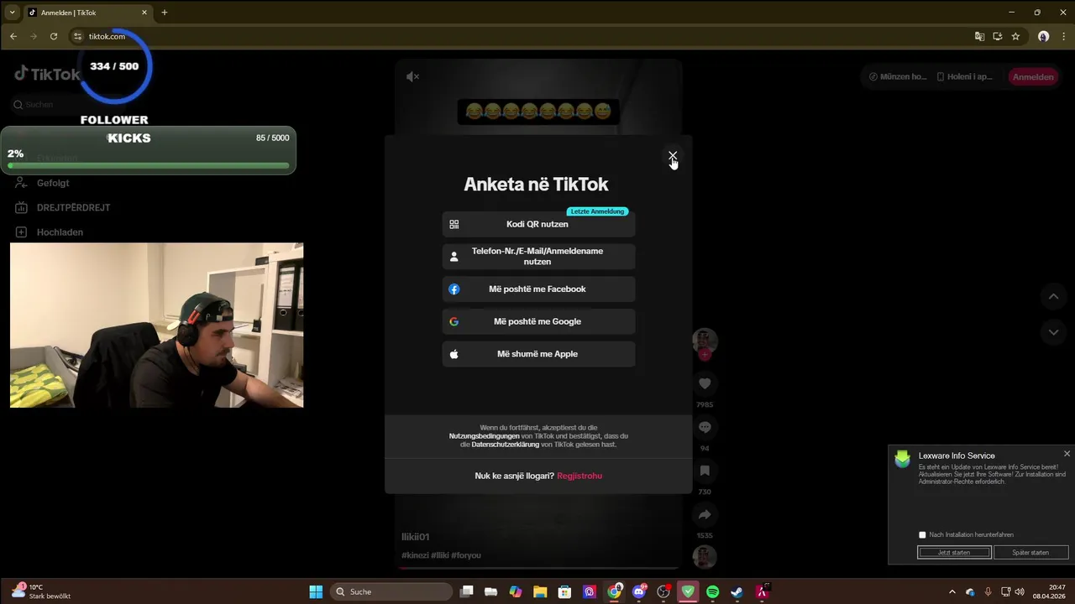Image resolution: width=1075 pixels, height=604 pixels.
Task: Continue with Google login option
Action: point(538,321)
